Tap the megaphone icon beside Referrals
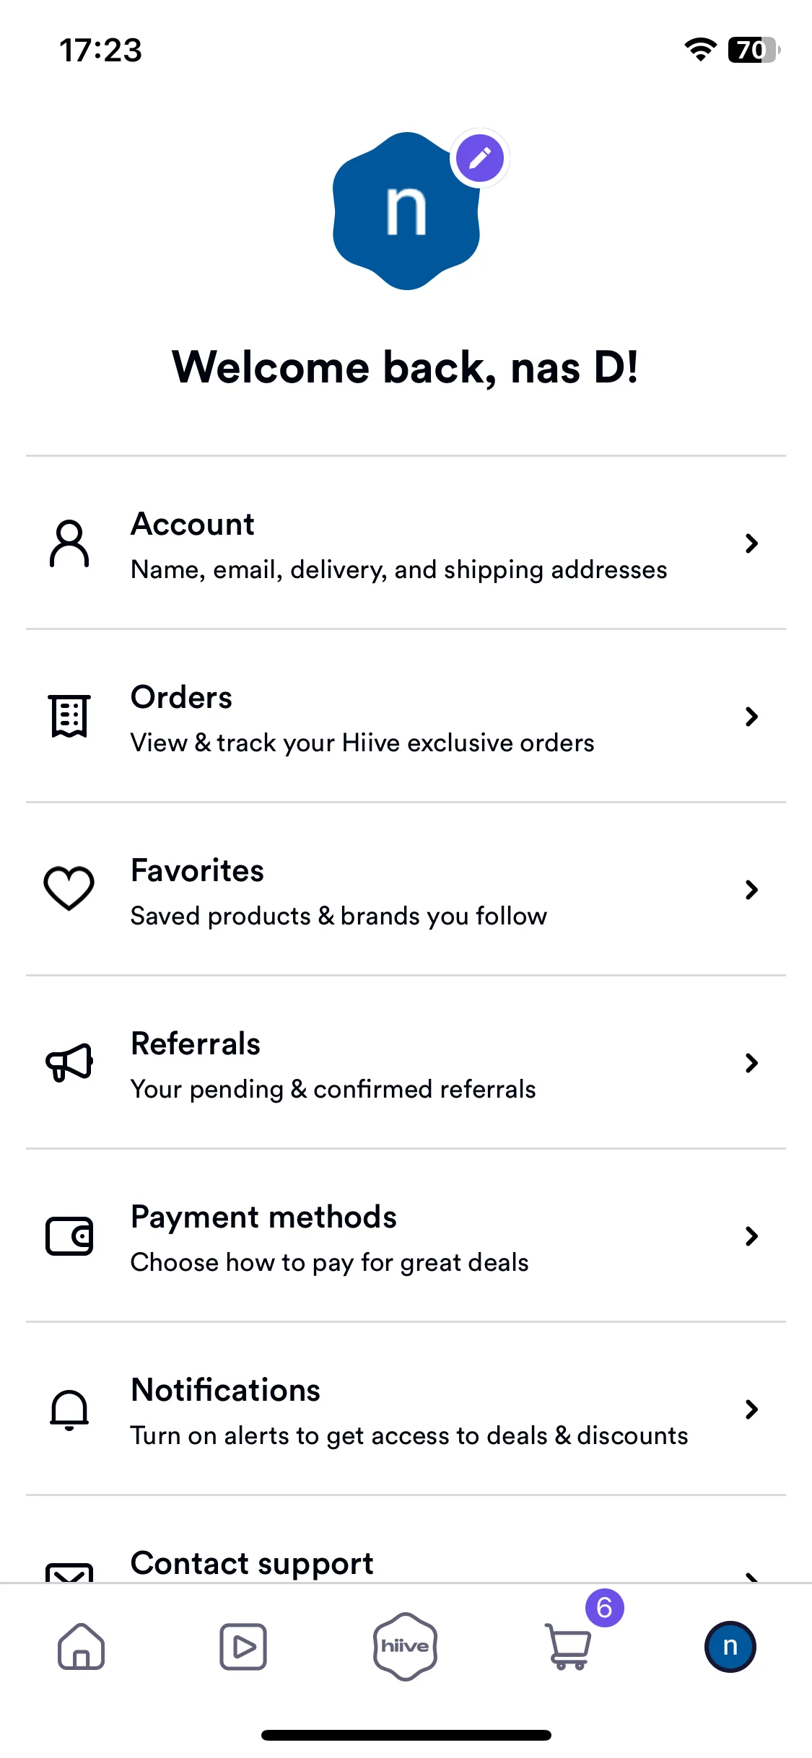Image resolution: width=812 pixels, height=1758 pixels. [x=69, y=1062]
